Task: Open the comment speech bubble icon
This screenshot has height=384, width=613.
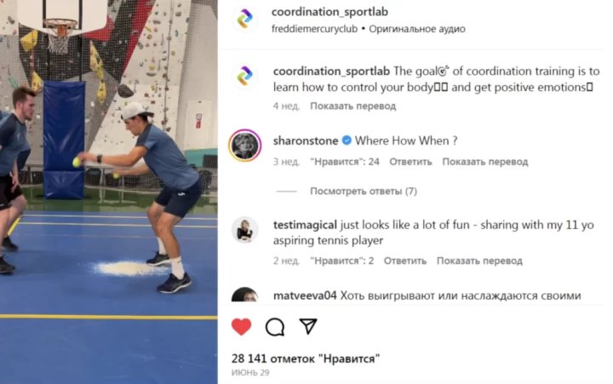Action: pos(275,327)
